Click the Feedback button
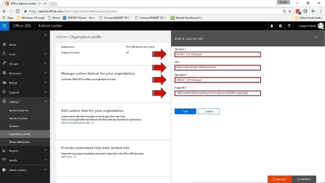 click(304, 179)
